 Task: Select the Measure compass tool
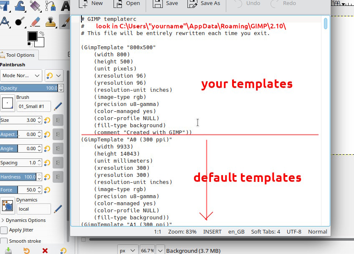tap(5, 22)
